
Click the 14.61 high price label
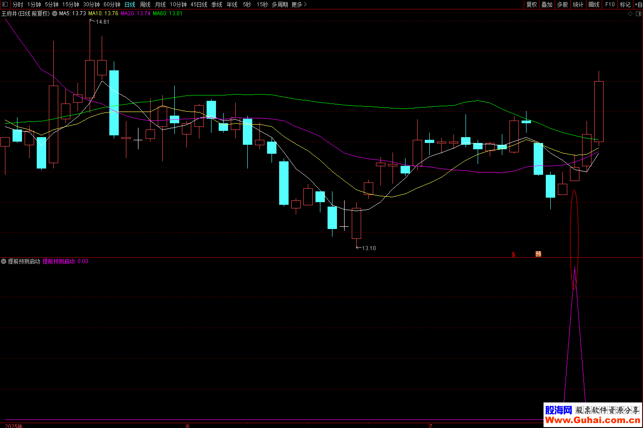[103, 22]
